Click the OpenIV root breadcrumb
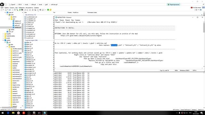 [13, 4]
